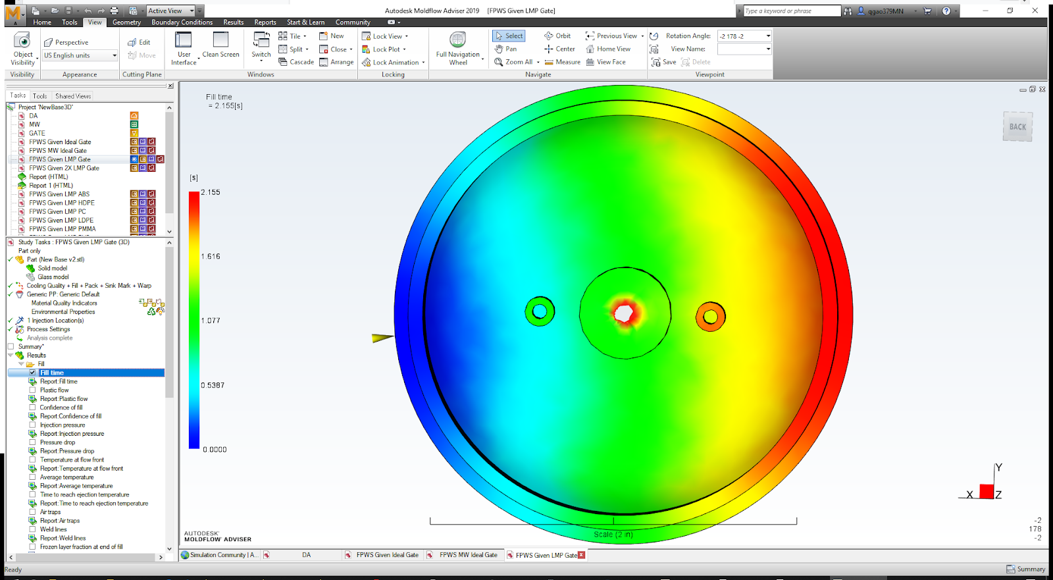The width and height of the screenshot is (1053, 580).
Task: Check the Air traps checkbox
Action: pos(32,512)
